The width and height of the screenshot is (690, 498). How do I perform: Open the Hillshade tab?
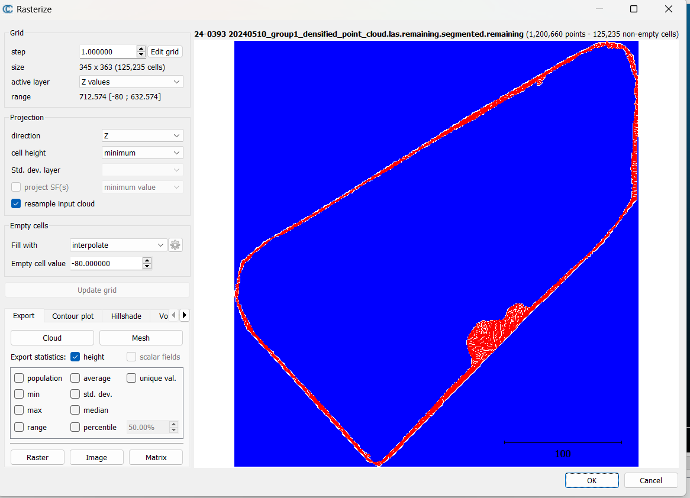[126, 316]
